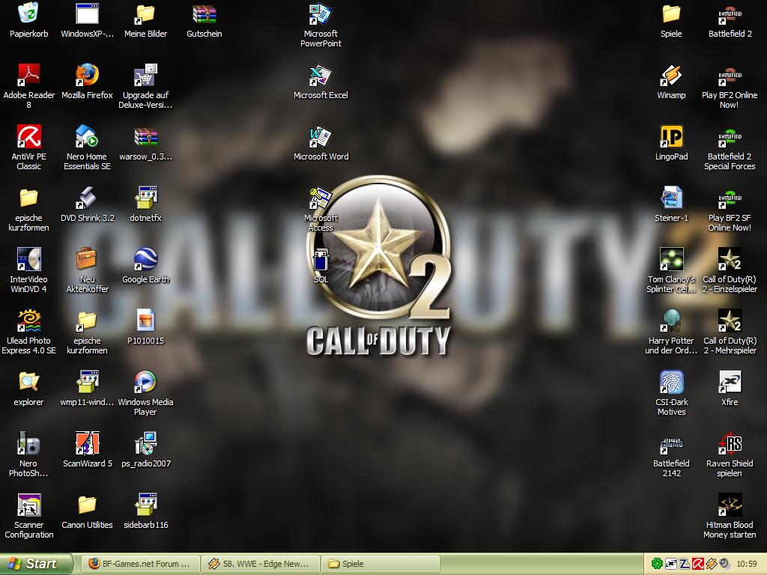Launch Mozilla Firefox from the desktop

click(x=87, y=76)
